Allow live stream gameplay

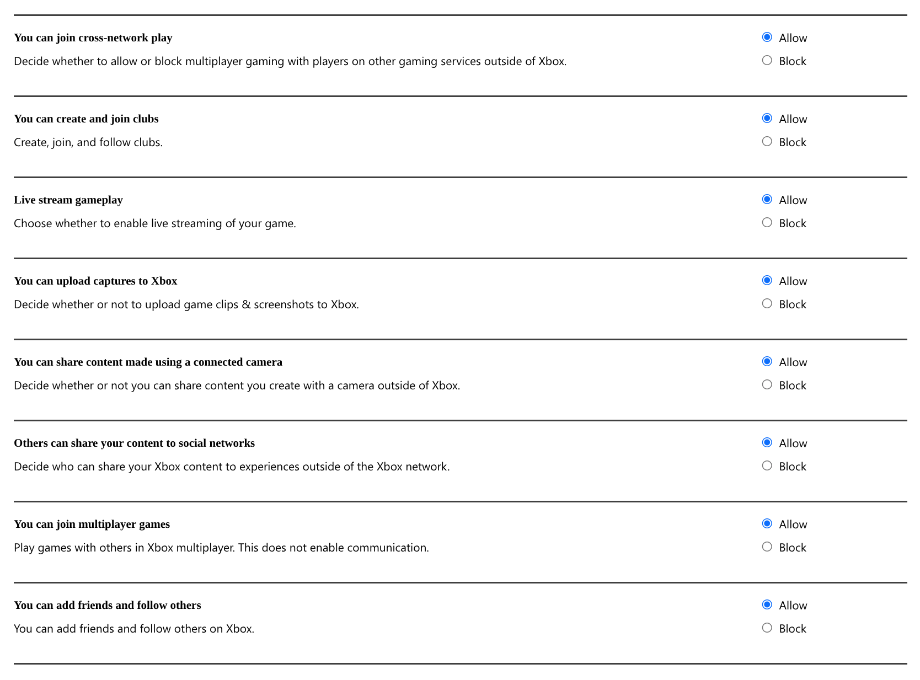click(x=767, y=200)
